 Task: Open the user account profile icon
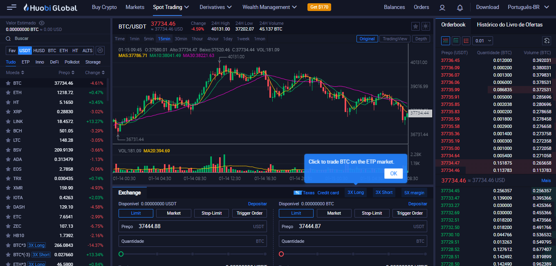442,7
